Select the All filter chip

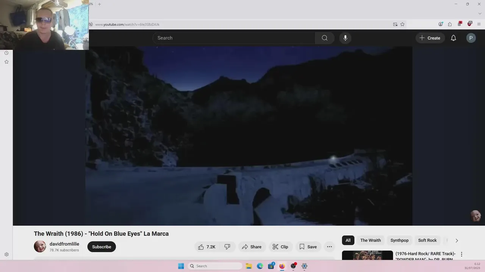click(348, 240)
